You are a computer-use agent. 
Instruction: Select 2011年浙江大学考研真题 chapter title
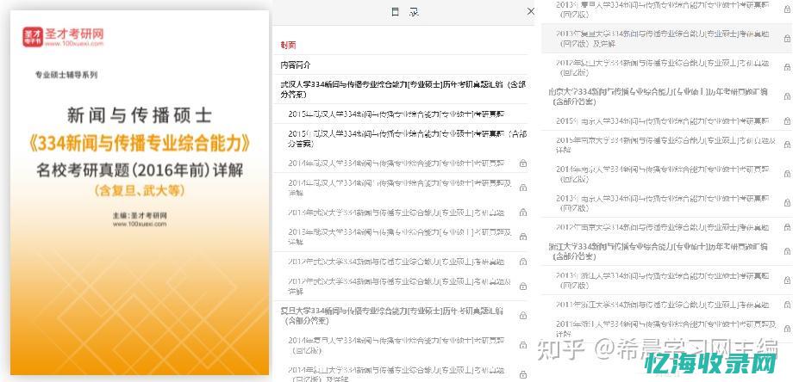663,305
